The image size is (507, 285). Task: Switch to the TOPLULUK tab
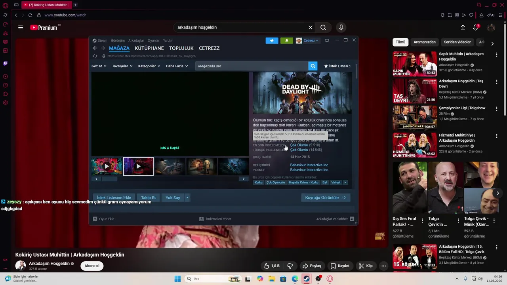[x=181, y=48]
